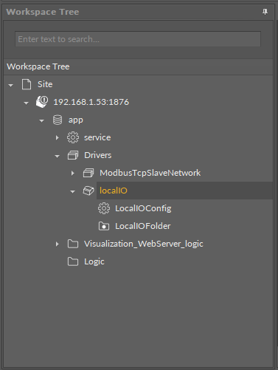This screenshot has width=278, height=370.
Task: Collapse the 192.168.1.53:1876 device node
Action: 26,103
